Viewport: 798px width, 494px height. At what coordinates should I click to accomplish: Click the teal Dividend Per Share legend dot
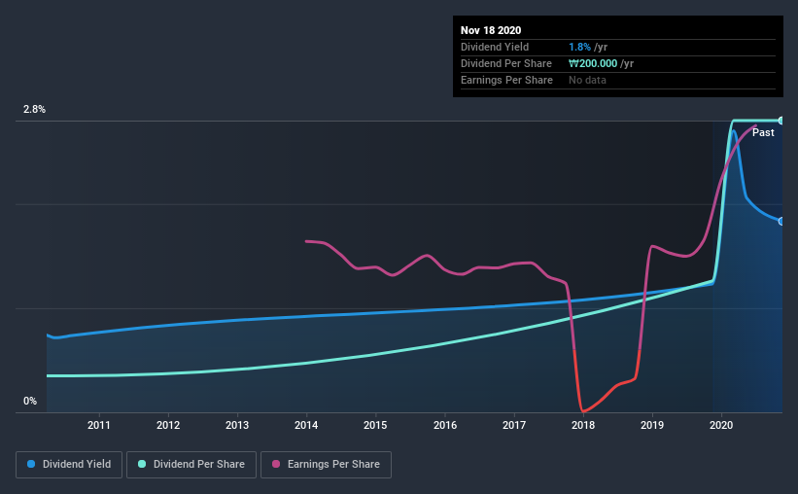coord(142,464)
